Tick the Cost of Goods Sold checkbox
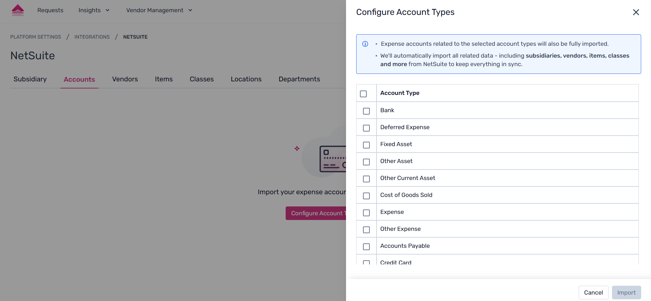 point(366,196)
